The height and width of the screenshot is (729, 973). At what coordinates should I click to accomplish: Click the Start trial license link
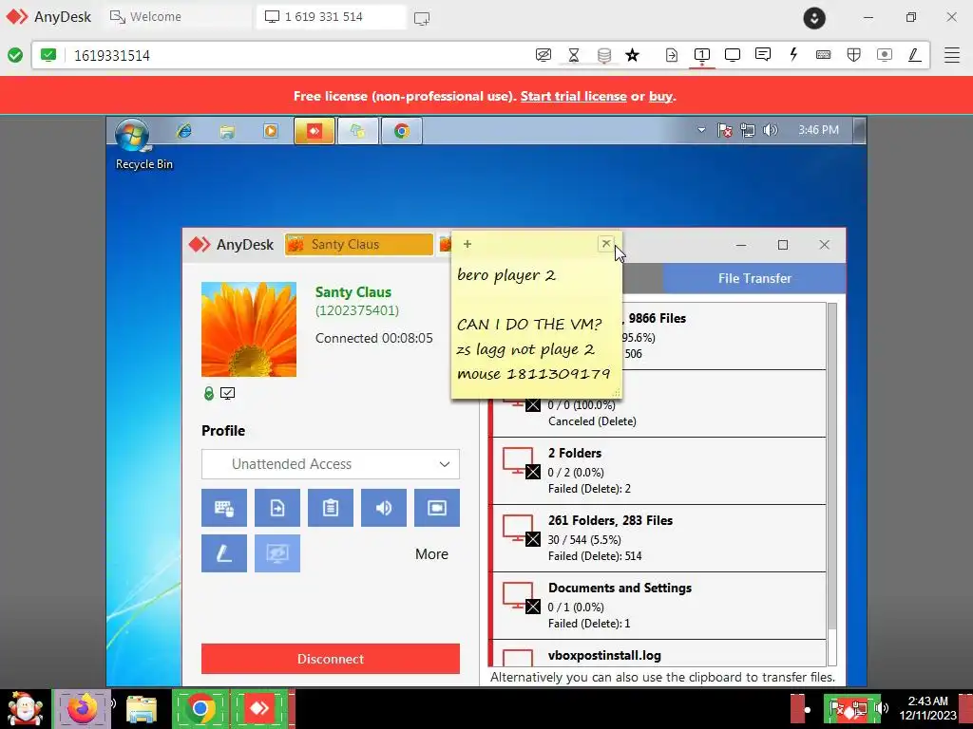[x=573, y=96]
